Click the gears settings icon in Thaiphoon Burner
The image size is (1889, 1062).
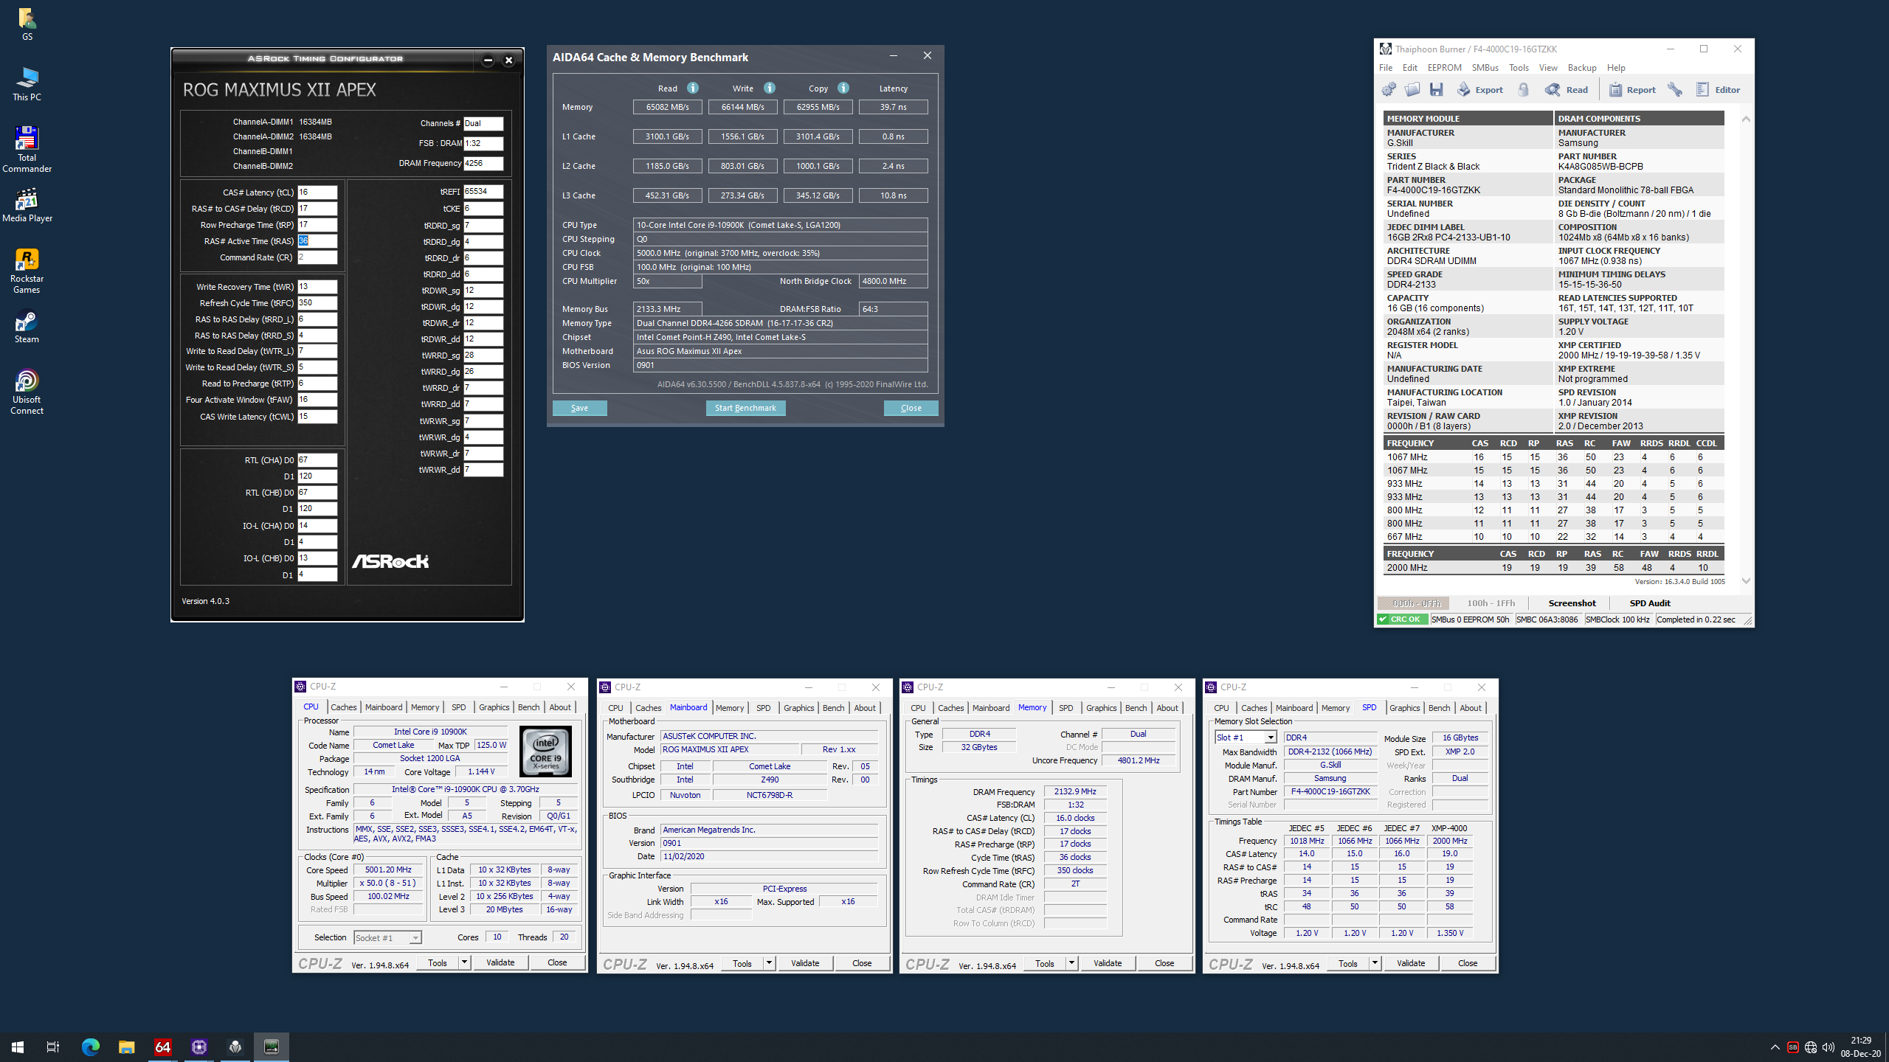coord(1389,89)
